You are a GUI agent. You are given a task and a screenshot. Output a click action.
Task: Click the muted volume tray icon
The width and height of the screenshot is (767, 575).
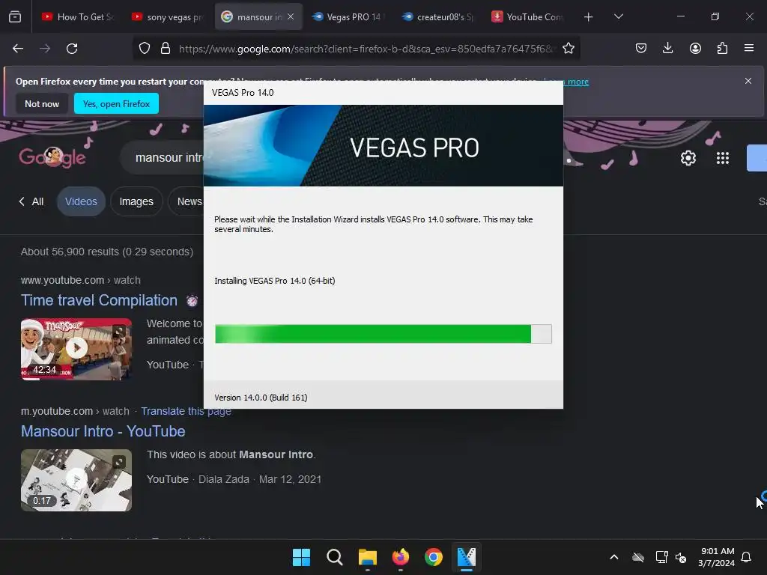point(680,557)
